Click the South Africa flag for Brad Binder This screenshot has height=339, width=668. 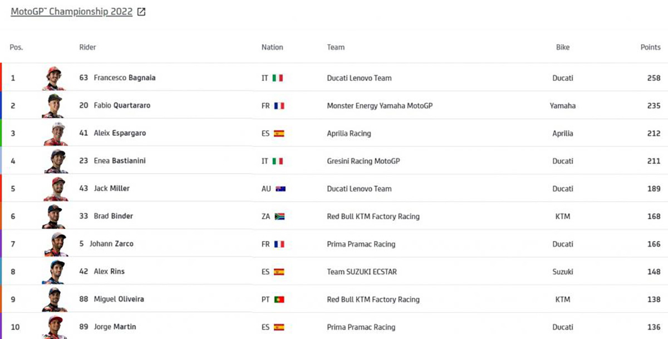click(279, 217)
